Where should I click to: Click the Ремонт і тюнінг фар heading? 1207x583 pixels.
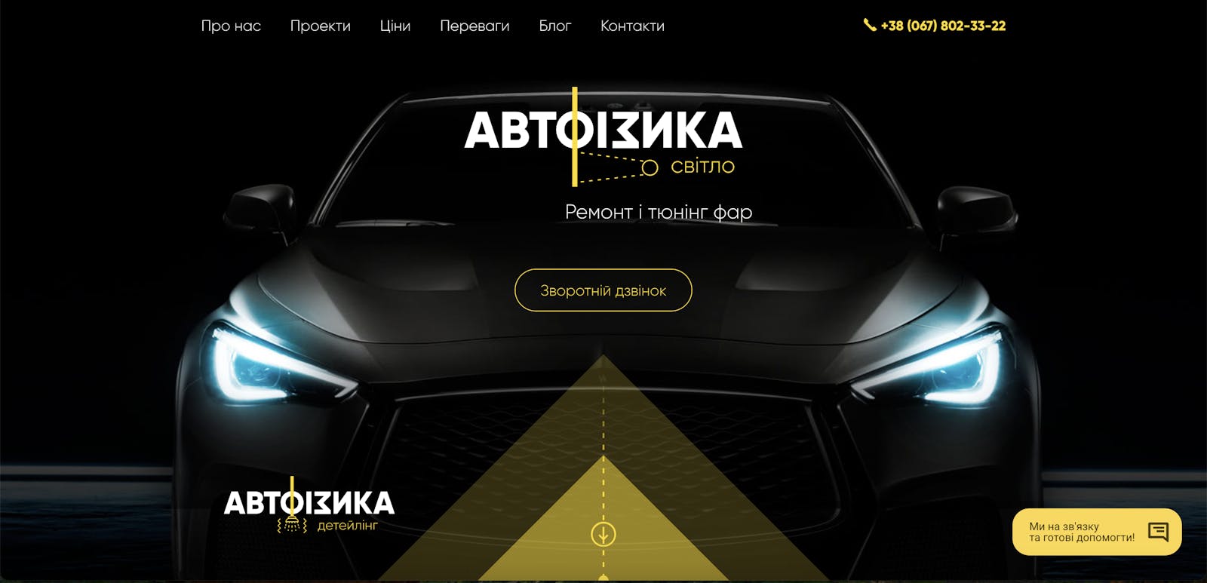659,212
